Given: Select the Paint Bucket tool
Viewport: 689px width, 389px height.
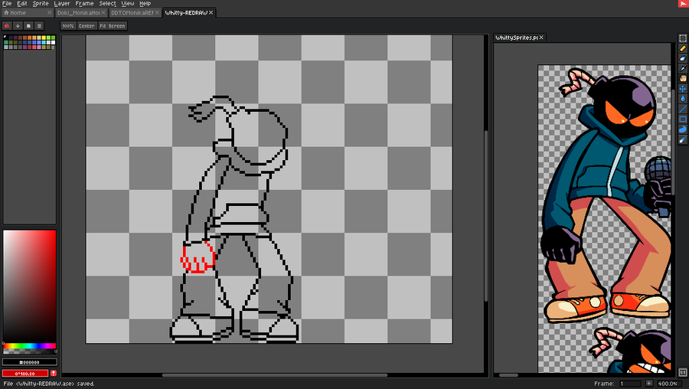Looking at the screenshot, I should pos(682,99).
